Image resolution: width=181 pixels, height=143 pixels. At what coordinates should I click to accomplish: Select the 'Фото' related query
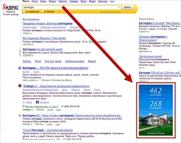38,61
